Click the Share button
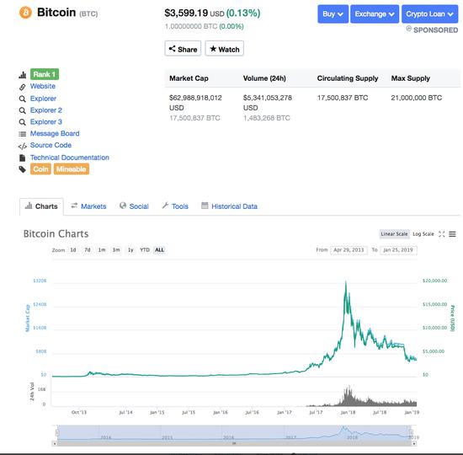Image resolution: width=463 pixels, height=455 pixels. coord(183,49)
